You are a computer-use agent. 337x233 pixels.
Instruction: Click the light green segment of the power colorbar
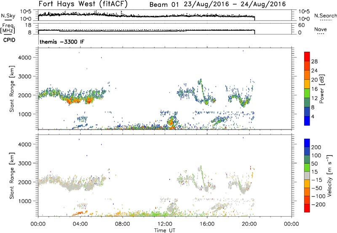tap(307, 93)
